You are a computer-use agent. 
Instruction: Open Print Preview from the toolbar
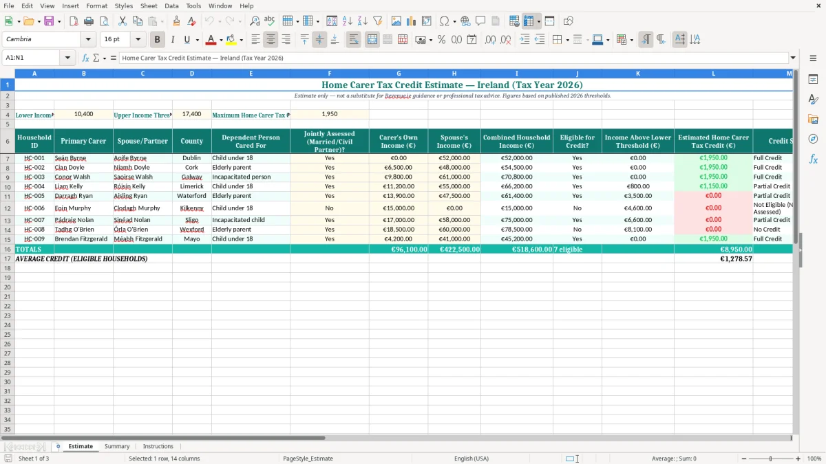[104, 21]
